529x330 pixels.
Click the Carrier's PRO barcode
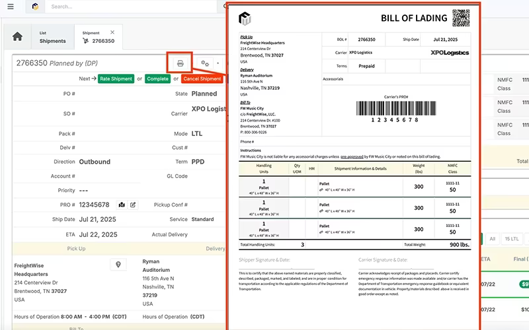pyautogui.click(x=396, y=108)
